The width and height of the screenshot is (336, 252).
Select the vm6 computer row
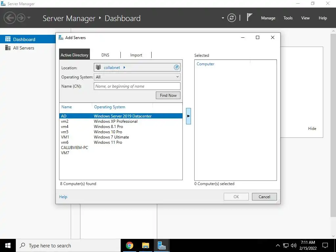click(x=121, y=142)
